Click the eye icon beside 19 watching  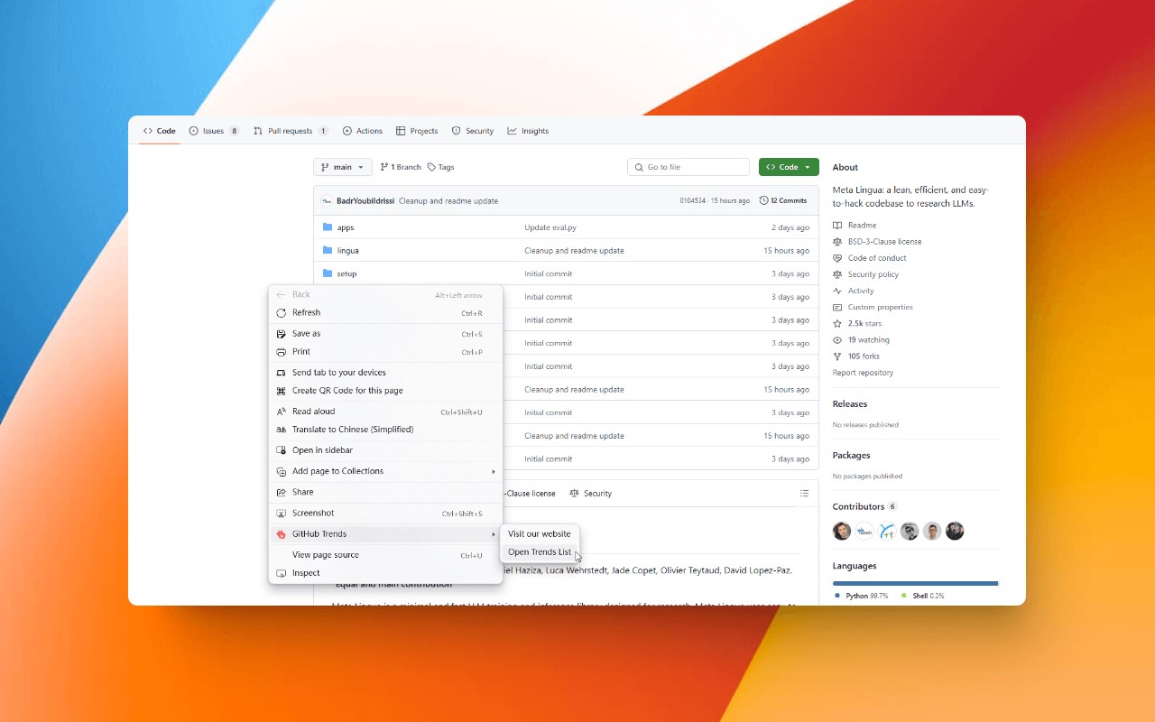pyautogui.click(x=837, y=340)
